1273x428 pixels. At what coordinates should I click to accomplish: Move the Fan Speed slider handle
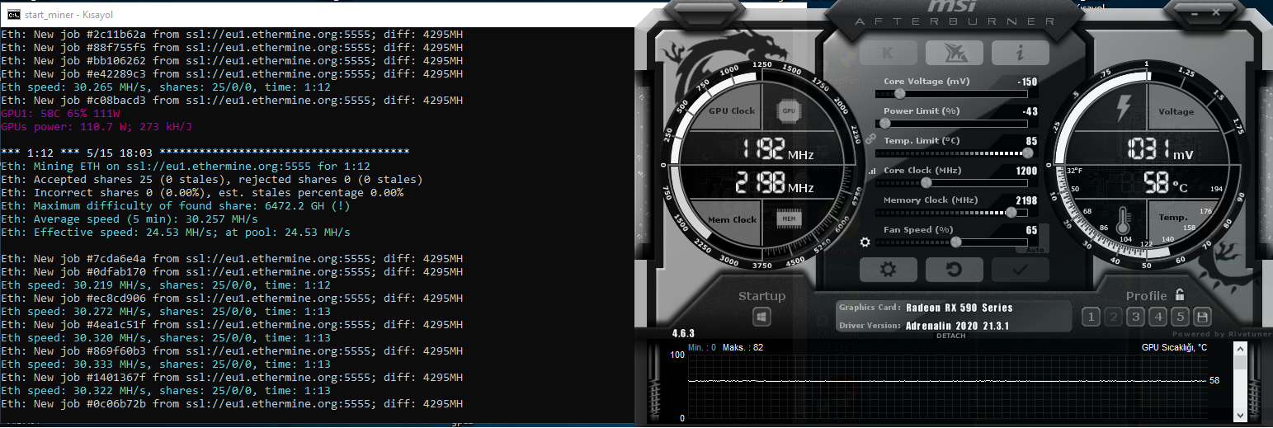[x=955, y=242]
